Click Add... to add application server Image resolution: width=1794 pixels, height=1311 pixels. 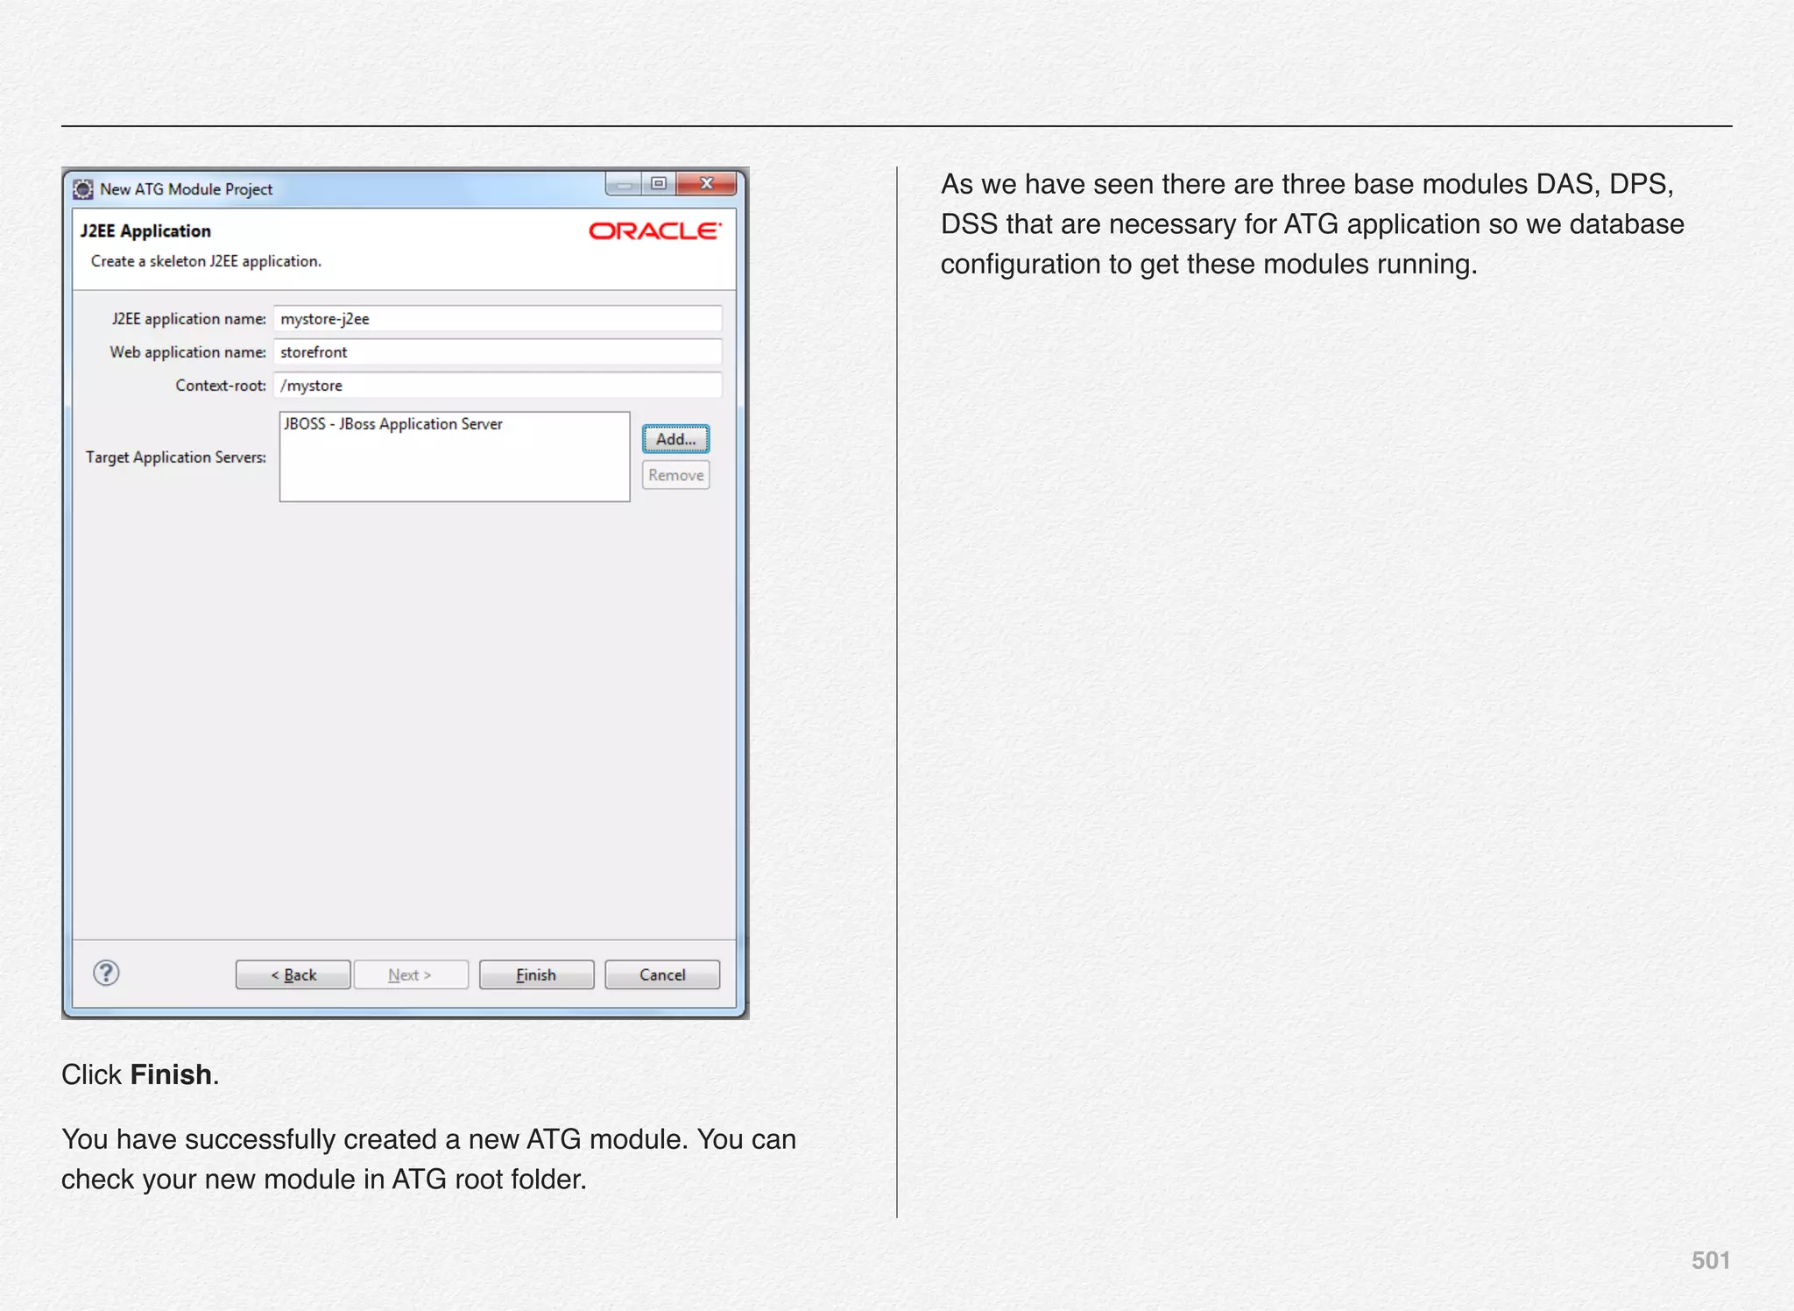pos(676,439)
